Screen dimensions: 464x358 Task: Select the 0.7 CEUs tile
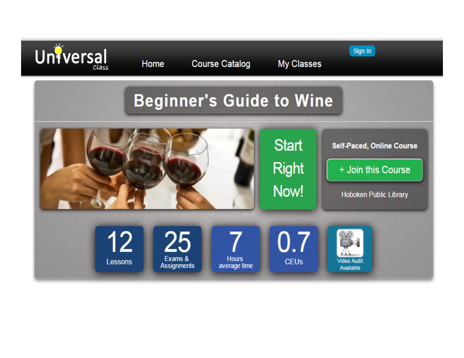pyautogui.click(x=294, y=249)
